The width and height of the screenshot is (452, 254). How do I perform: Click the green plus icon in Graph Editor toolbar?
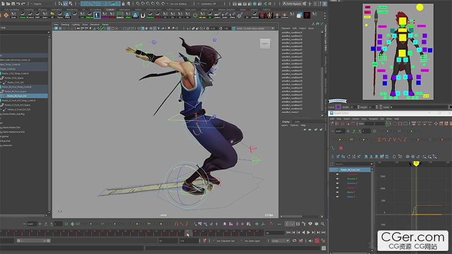click(348, 131)
